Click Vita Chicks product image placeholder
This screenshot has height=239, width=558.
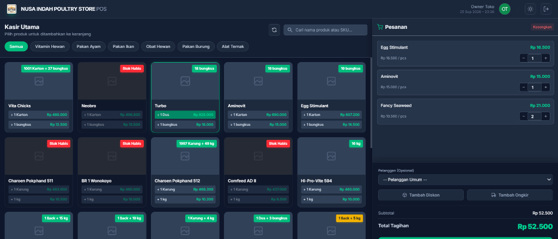39,81
